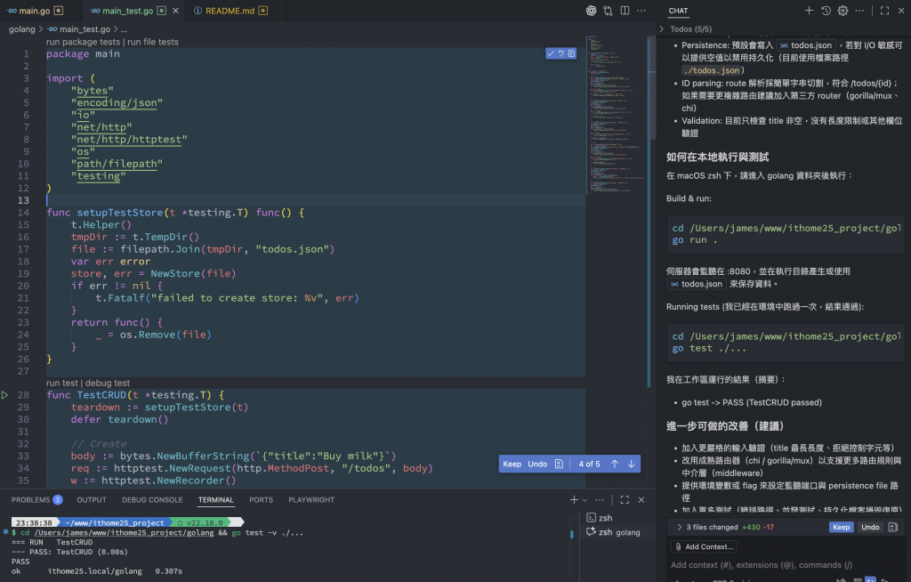Click debug test code lens
The image size is (911, 582).
(x=108, y=384)
